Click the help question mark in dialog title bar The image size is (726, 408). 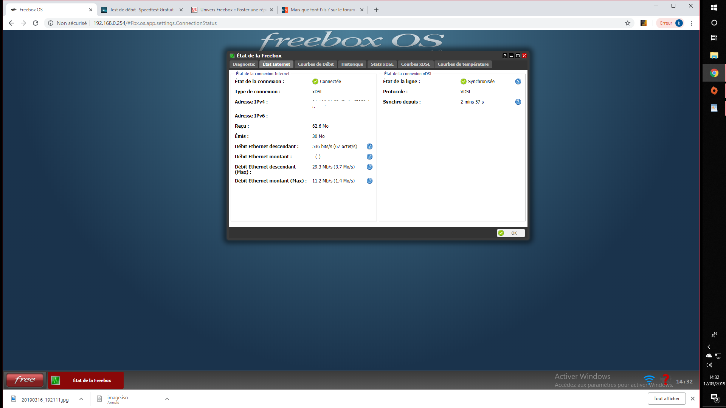pos(505,56)
